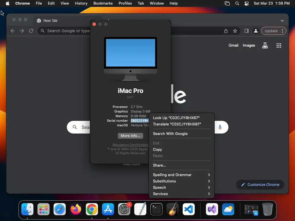Open the Regulatory Certification link
The image size is (295, 221).
131,145
